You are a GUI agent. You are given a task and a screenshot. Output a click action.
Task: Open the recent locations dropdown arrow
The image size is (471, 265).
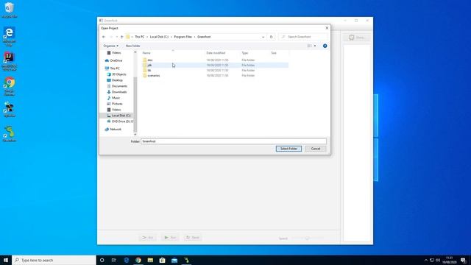116,37
